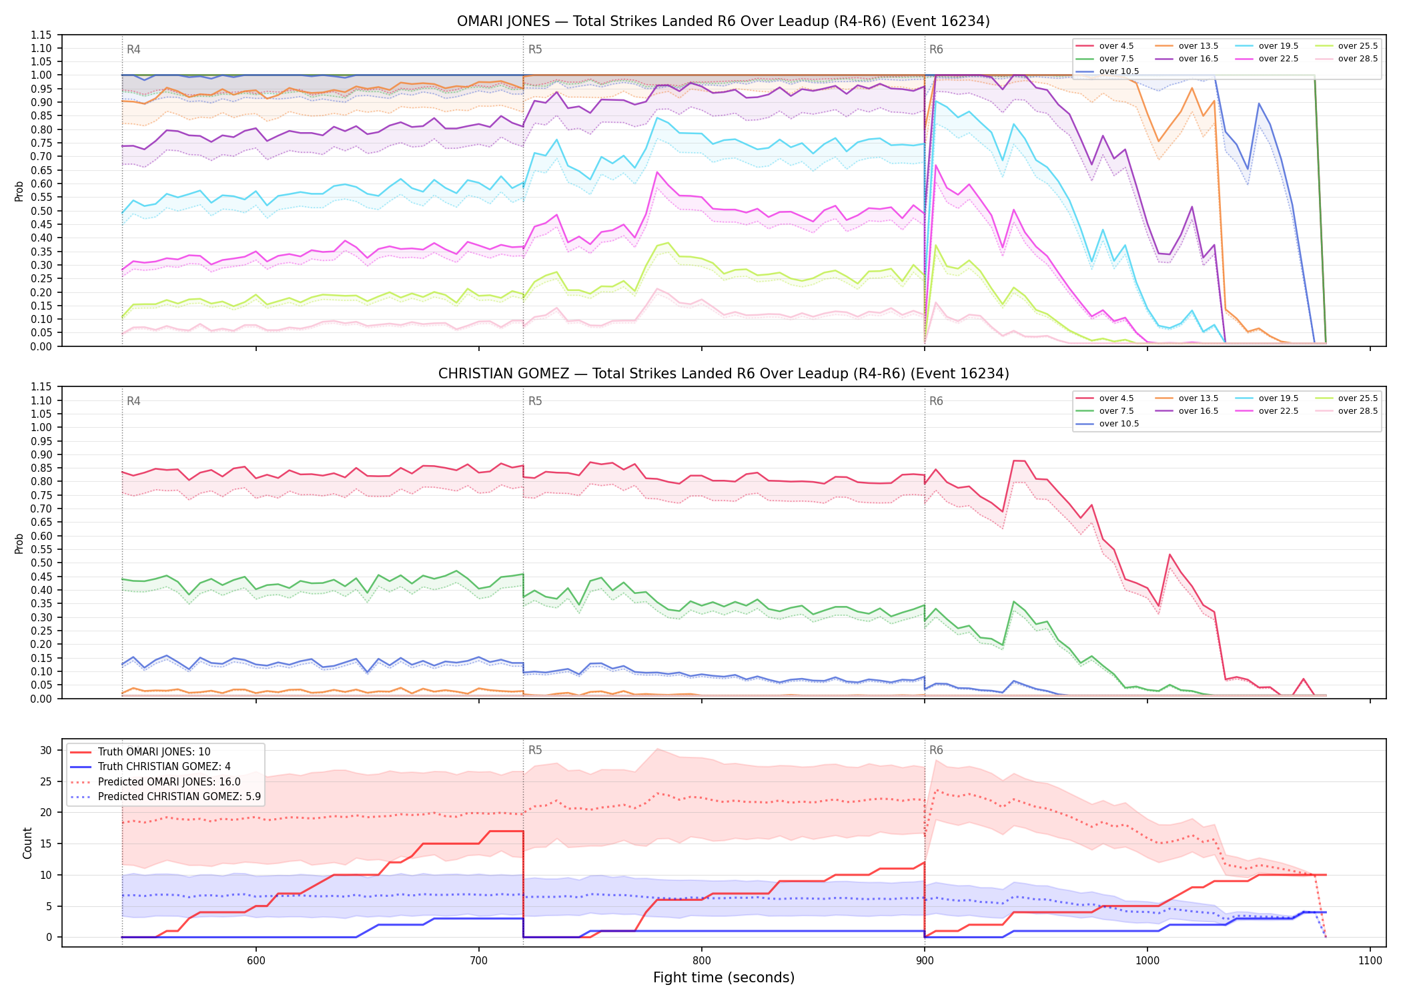Image resolution: width=1401 pixels, height=1001 pixels.
Task: Click the R6 round label in the Christian Gomez chart
Action: point(936,401)
